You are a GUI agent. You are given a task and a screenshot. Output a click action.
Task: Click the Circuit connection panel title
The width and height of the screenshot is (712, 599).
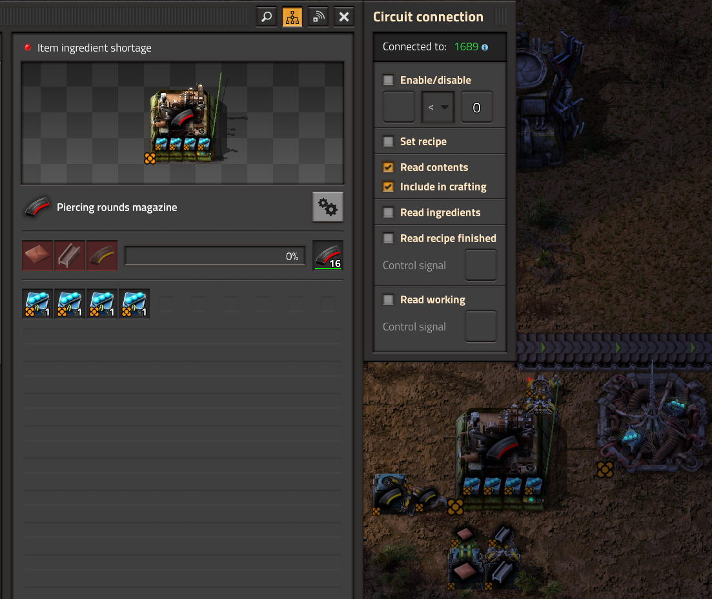tap(428, 17)
